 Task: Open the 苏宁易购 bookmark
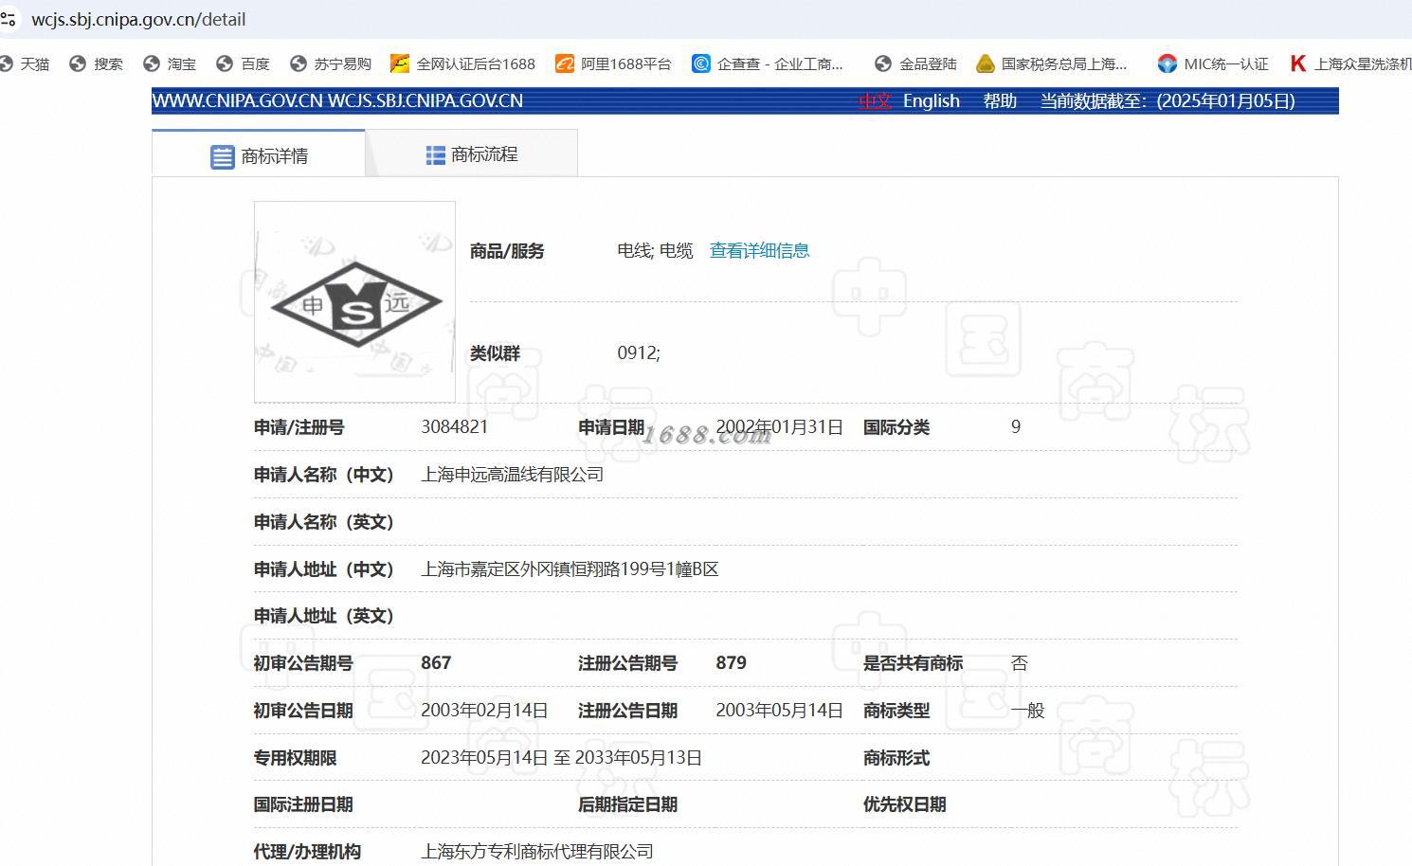point(331,63)
